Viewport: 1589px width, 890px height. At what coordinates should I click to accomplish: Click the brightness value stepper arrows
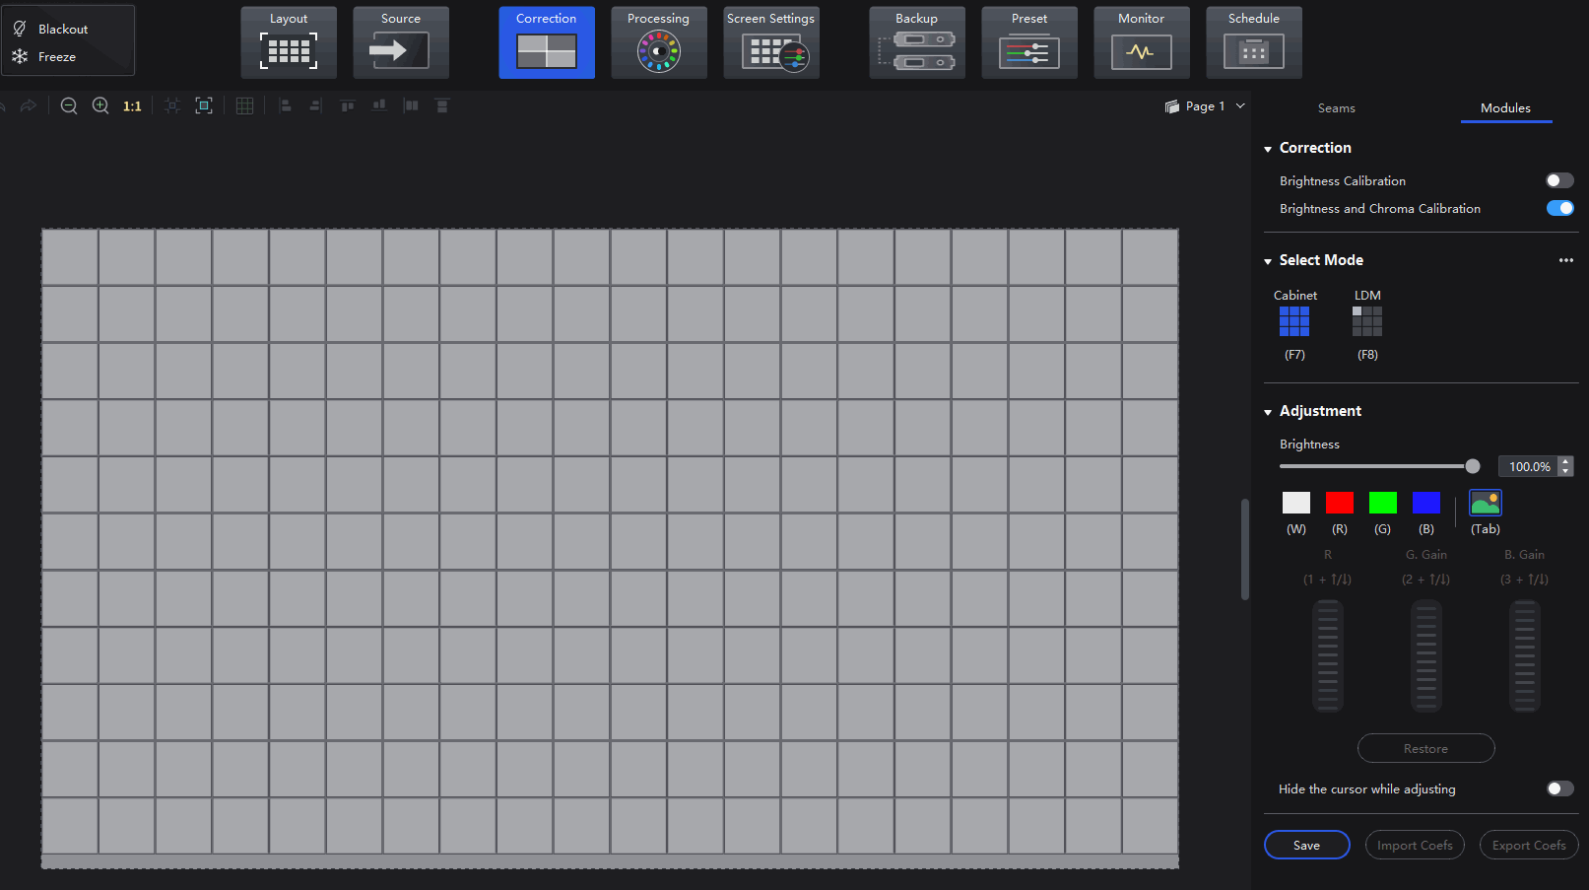[x=1565, y=466]
